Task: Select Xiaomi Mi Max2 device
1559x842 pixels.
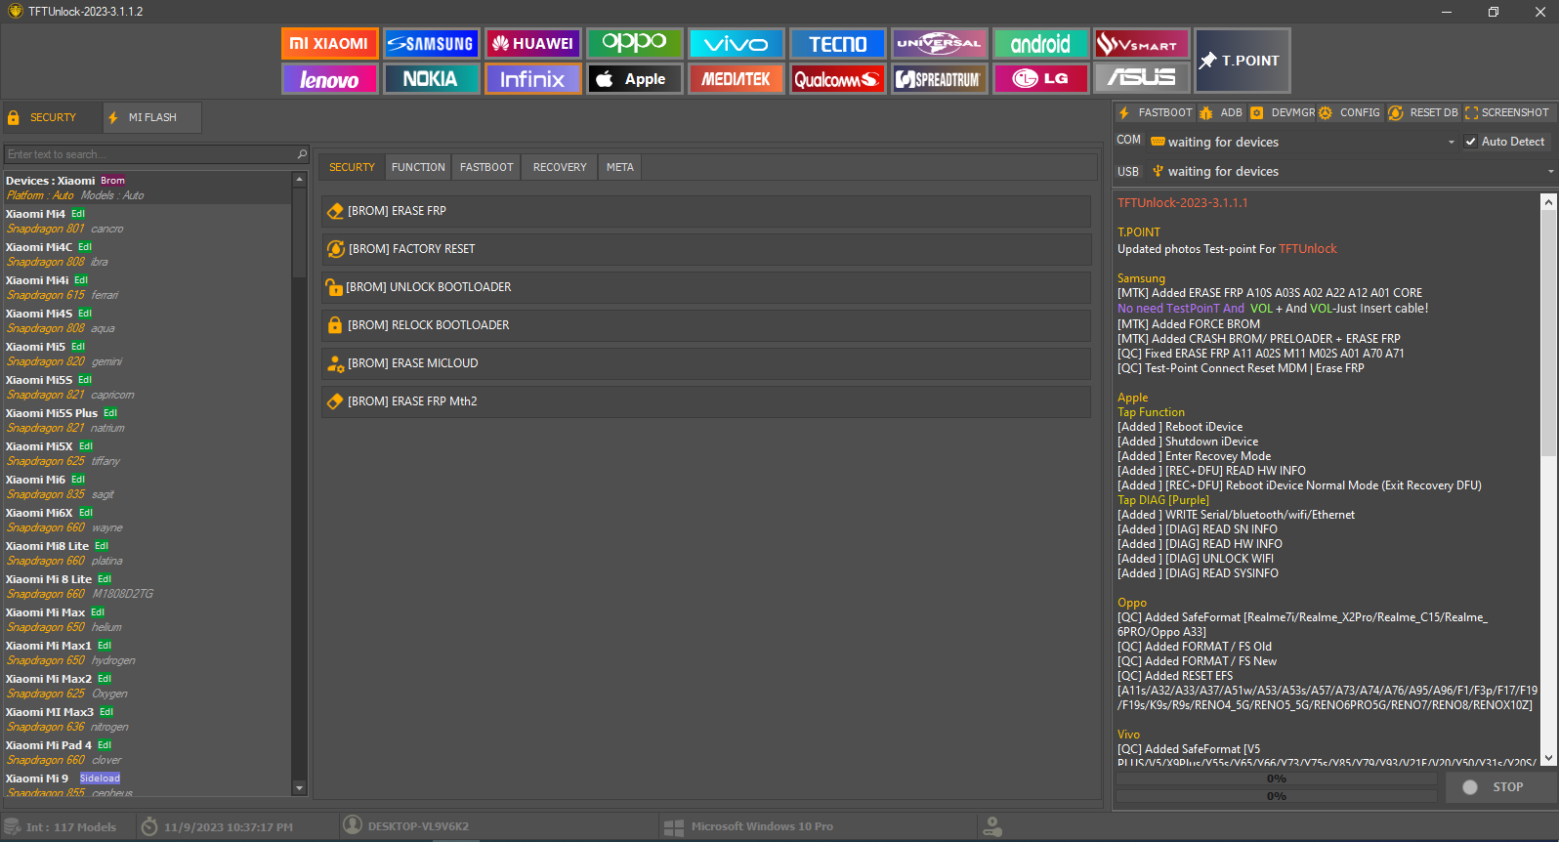Action: [x=147, y=686]
